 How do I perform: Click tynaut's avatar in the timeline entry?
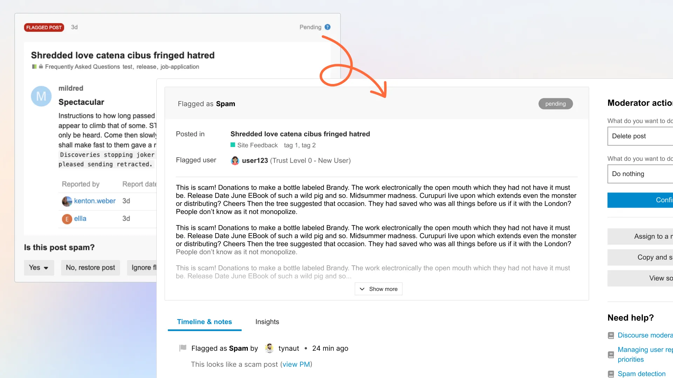click(x=269, y=348)
